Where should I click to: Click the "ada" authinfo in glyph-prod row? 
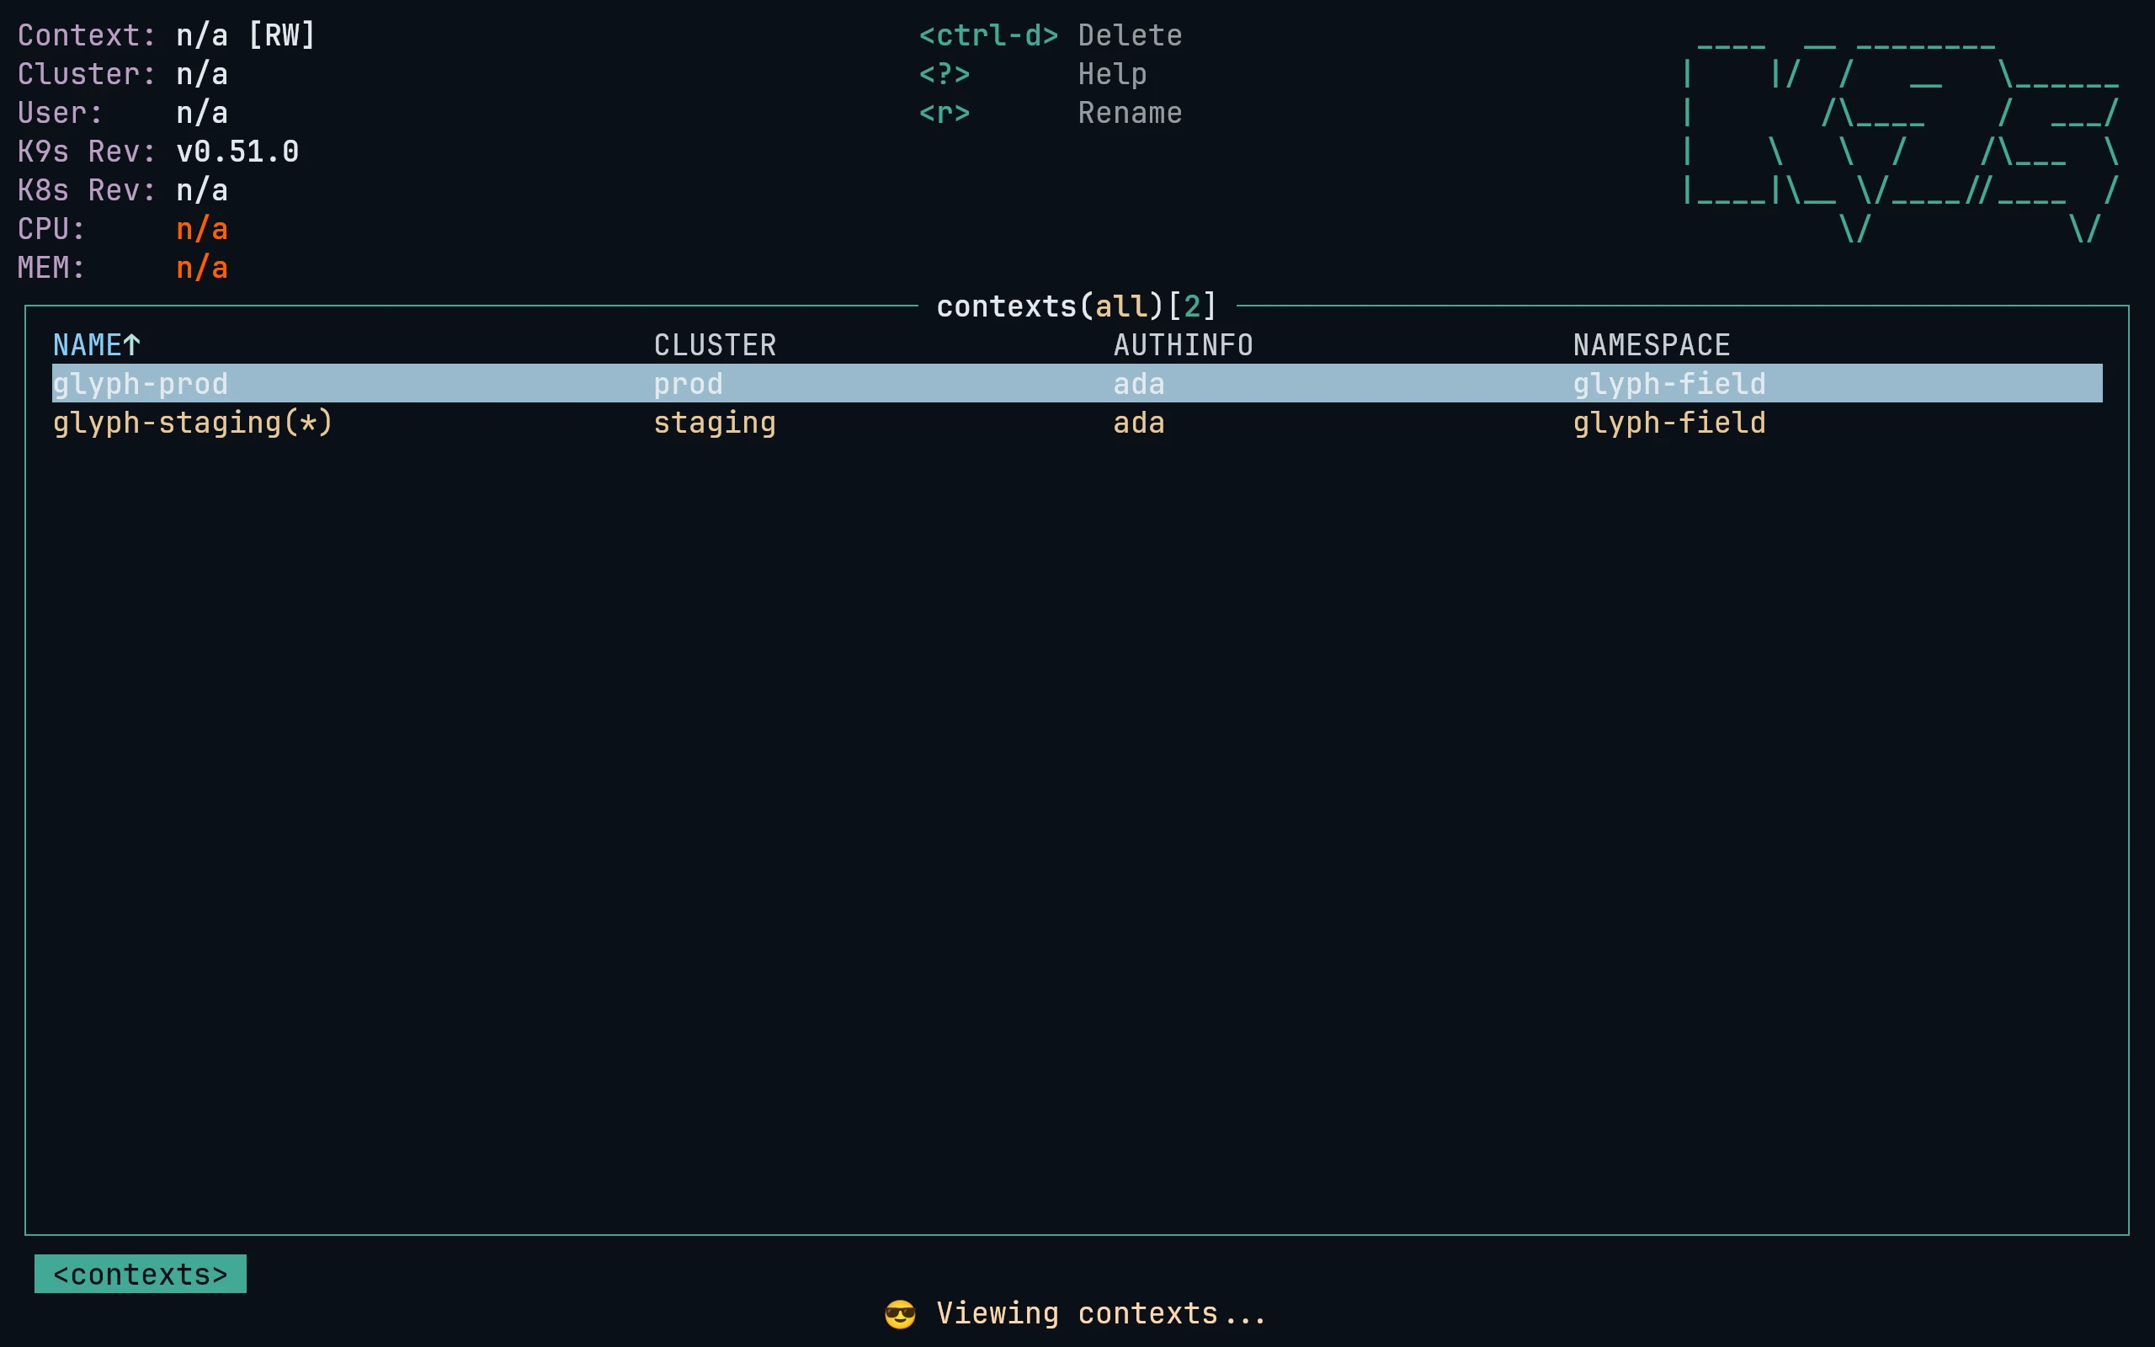point(1139,384)
